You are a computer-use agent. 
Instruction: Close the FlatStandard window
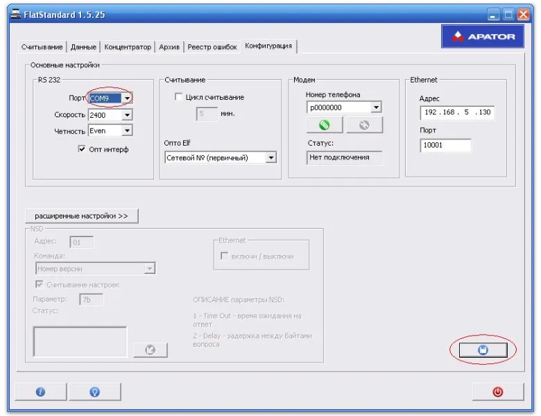524,15
